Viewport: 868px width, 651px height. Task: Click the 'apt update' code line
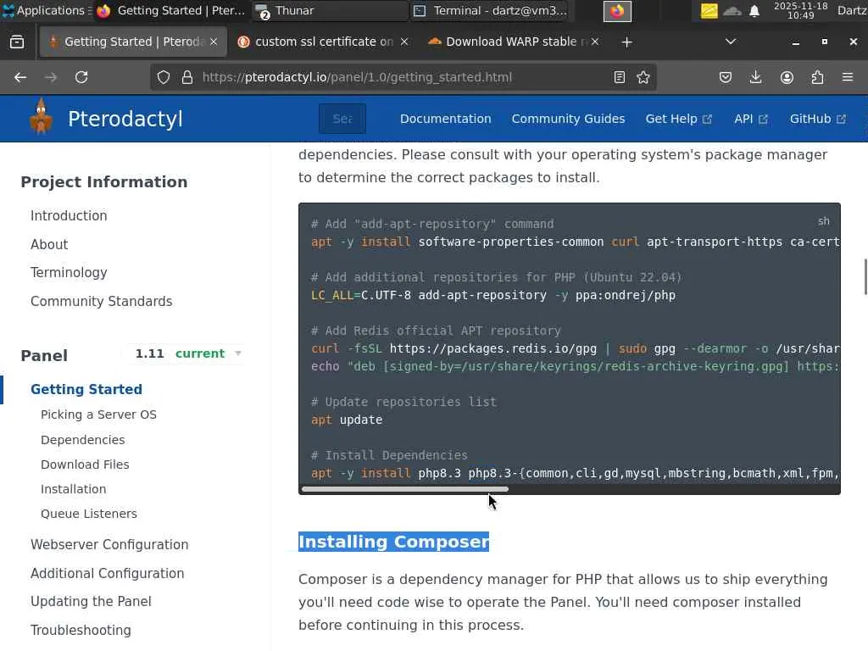click(347, 420)
